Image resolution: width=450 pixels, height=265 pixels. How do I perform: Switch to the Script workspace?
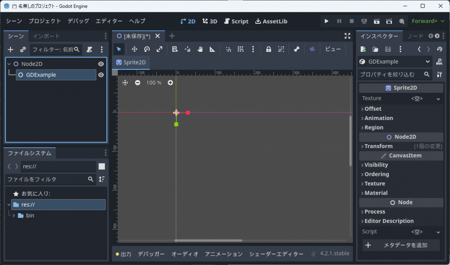236,21
